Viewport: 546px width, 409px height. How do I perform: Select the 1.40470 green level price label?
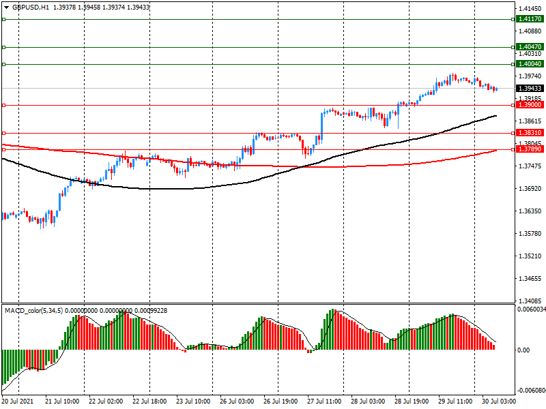[530, 46]
